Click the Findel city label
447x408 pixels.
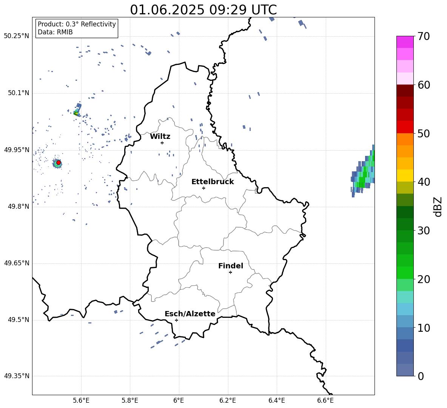231,266
